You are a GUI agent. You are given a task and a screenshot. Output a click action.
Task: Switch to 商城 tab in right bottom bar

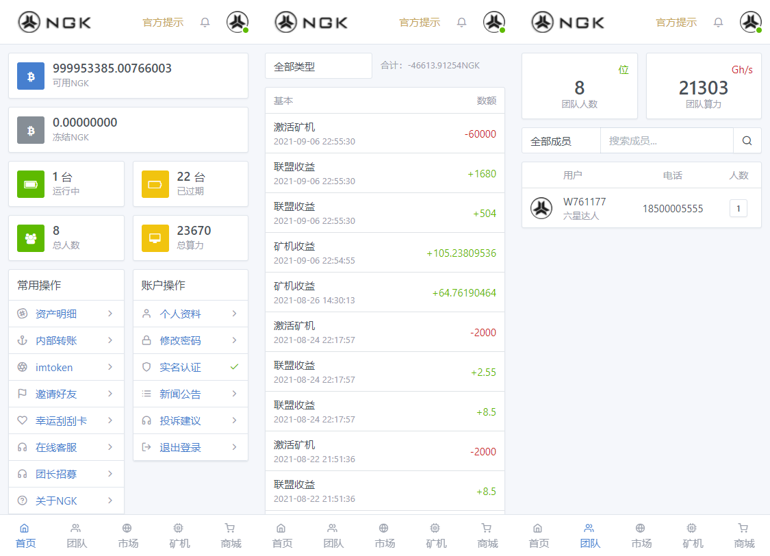[744, 535]
